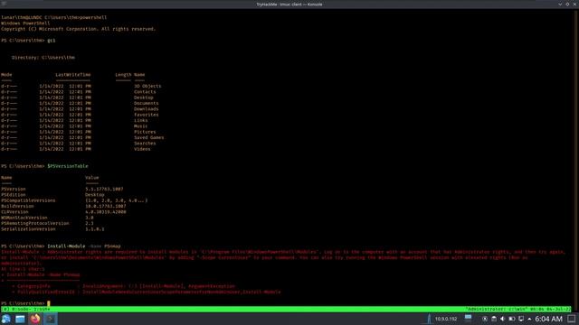Click the Downloads directory row
The width and height of the screenshot is (579, 325).
coord(80,109)
